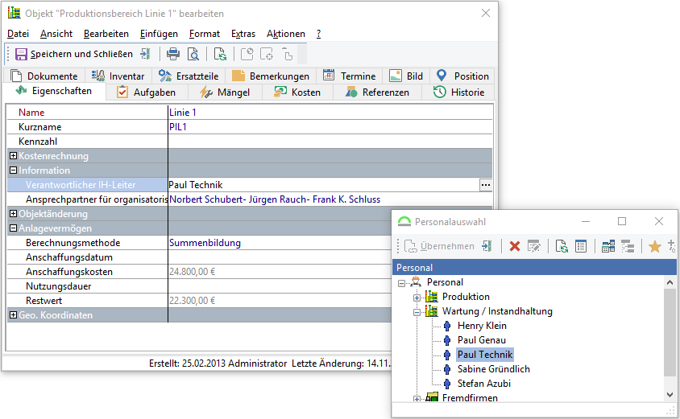Collapse the Personal root node in the tree
This screenshot has height=419, width=680.
401,283
